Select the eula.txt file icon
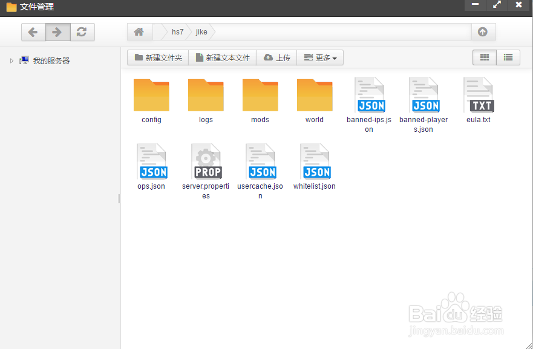The height and width of the screenshot is (349, 533). coord(479,95)
